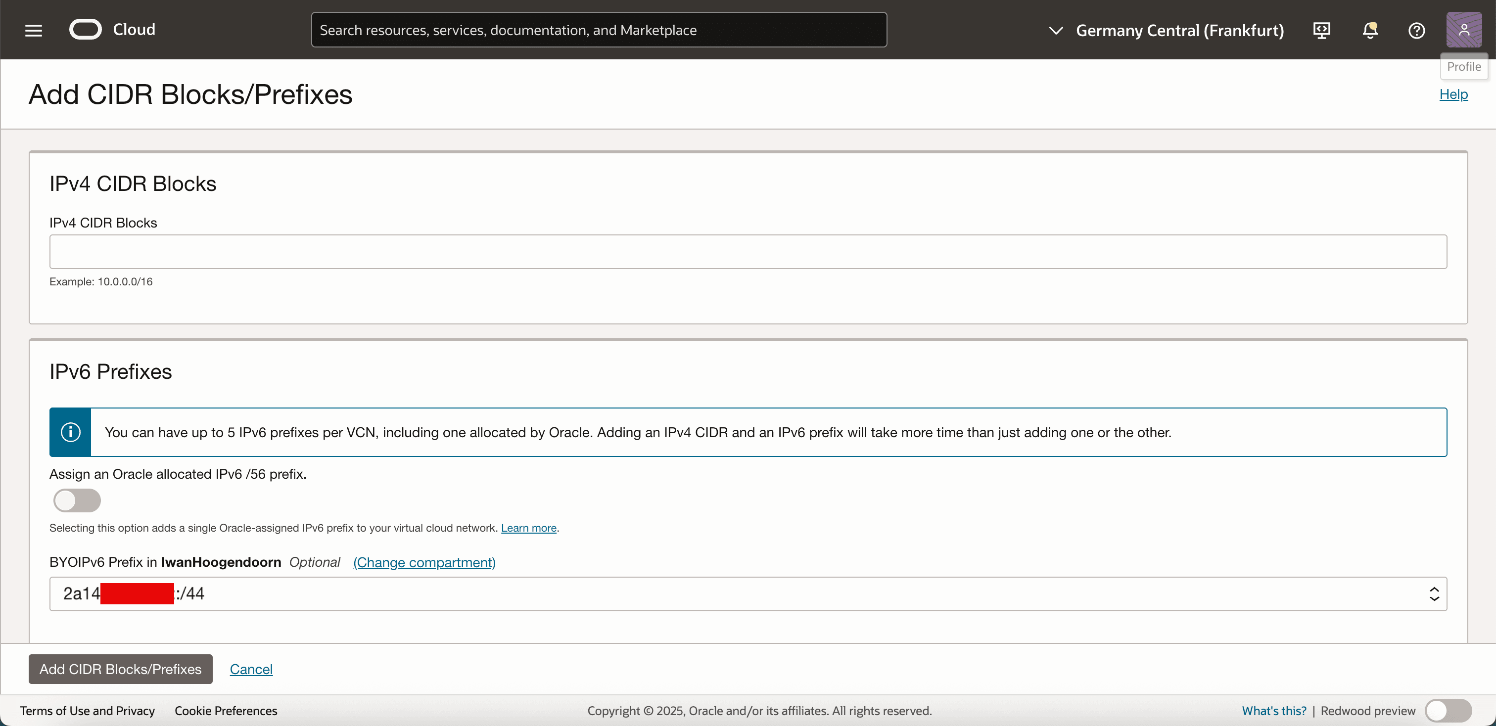
Task: Open the help question mark icon
Action: [1416, 30]
